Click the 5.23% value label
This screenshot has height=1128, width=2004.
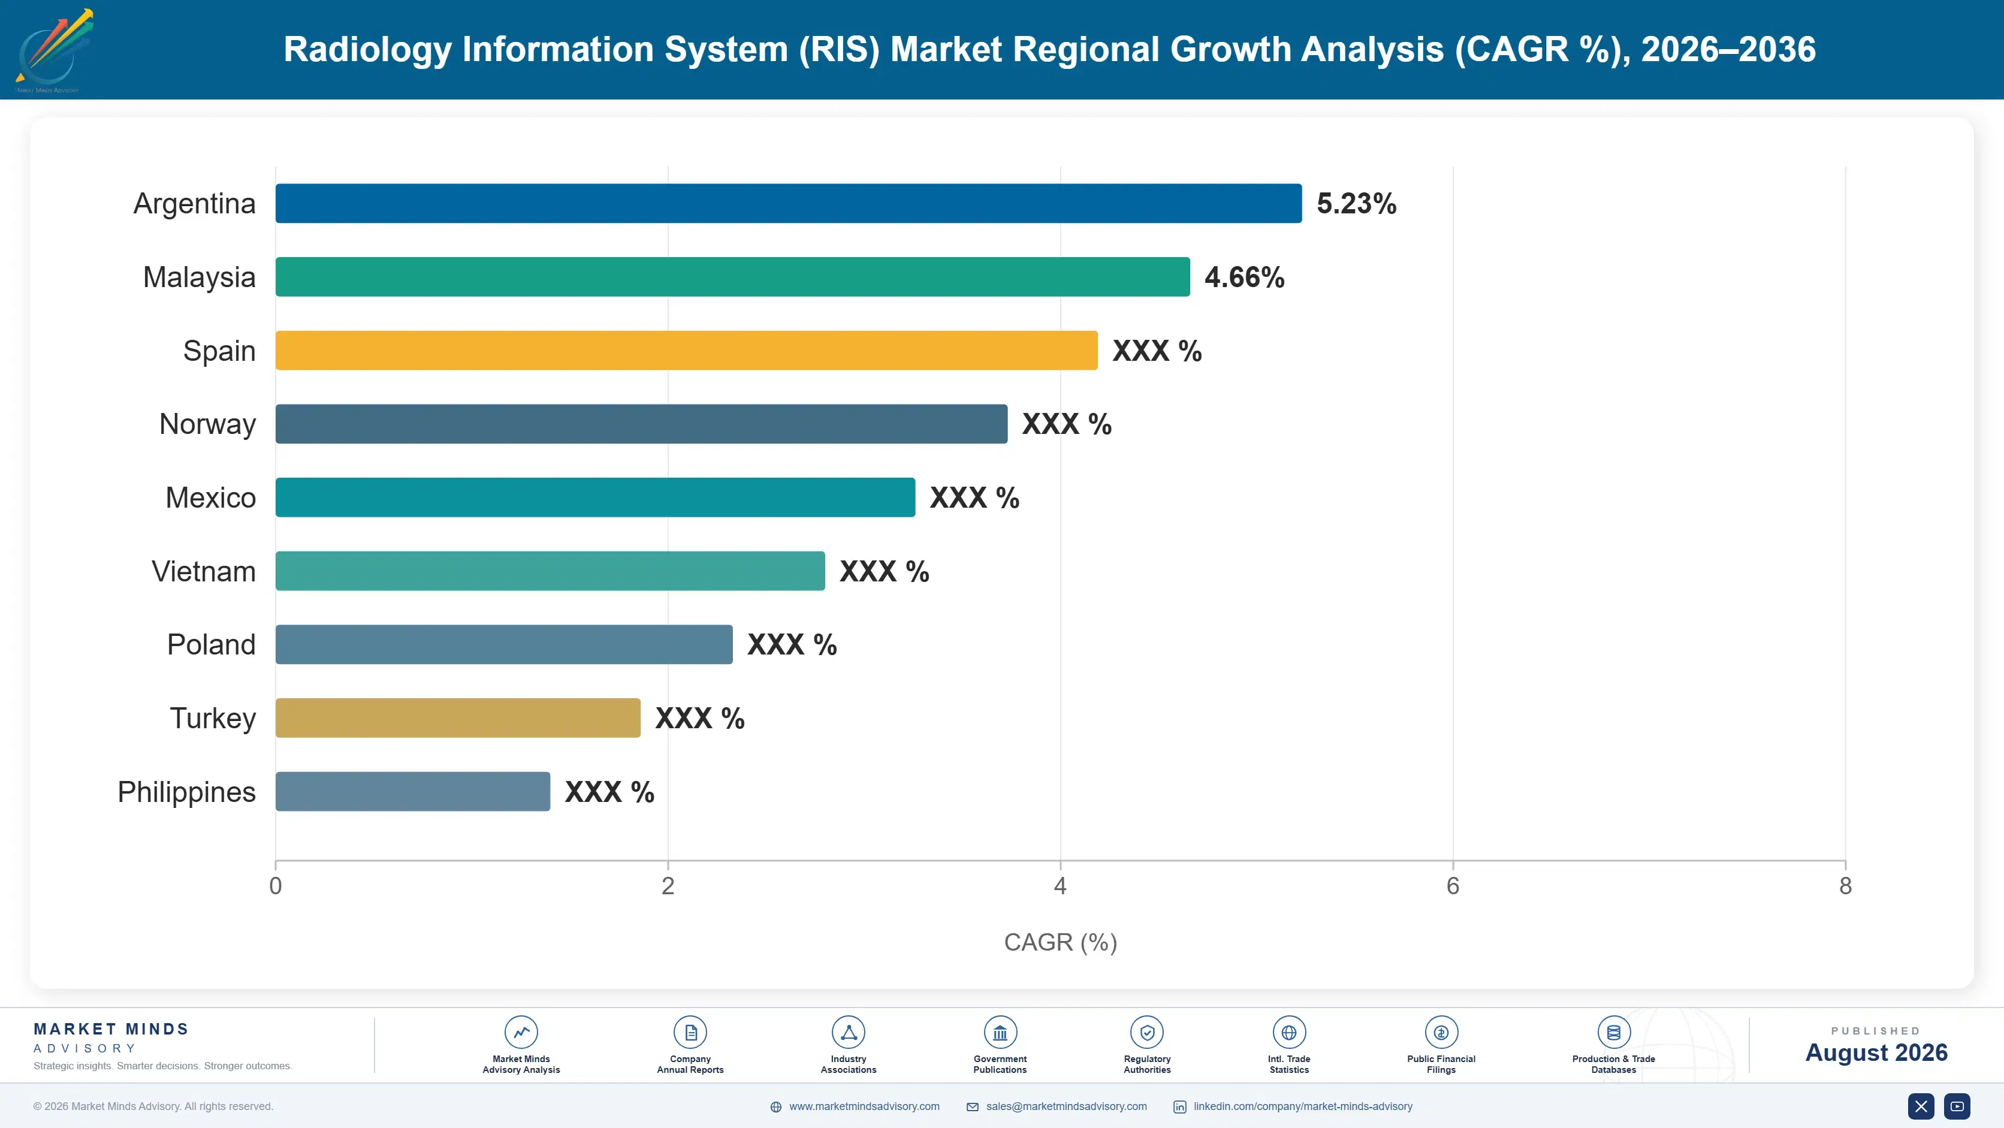[x=1356, y=203]
